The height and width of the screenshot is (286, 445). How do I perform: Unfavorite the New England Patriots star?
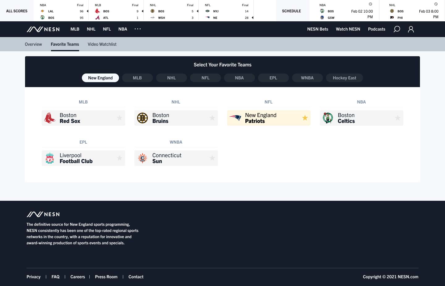click(305, 118)
